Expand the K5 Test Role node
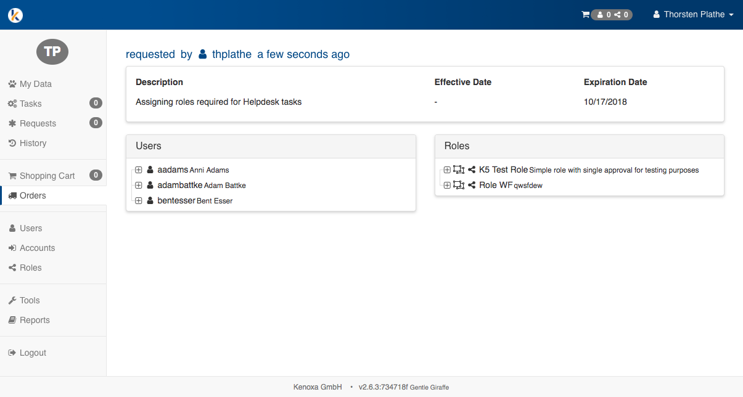The height and width of the screenshot is (397, 743). pos(447,170)
